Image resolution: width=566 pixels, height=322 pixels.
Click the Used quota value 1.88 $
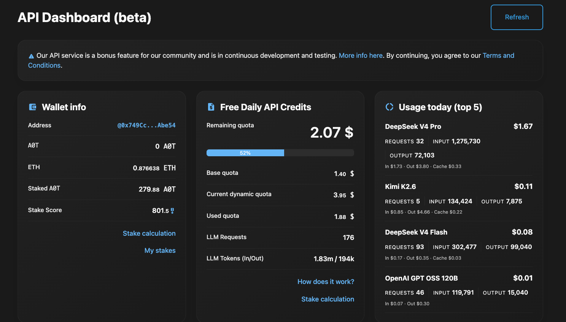click(344, 217)
